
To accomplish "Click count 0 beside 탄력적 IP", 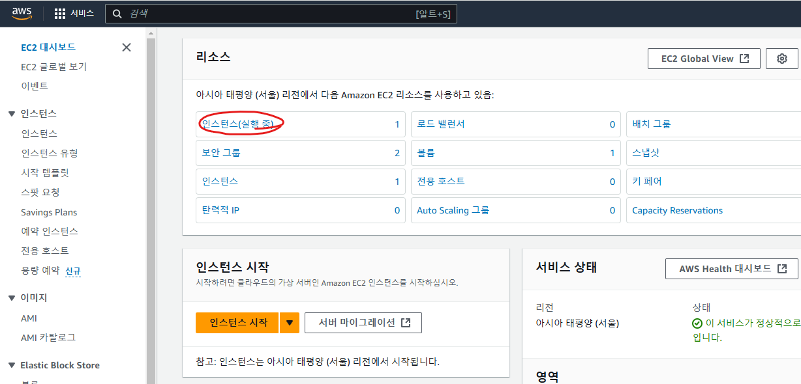I will click(x=397, y=210).
